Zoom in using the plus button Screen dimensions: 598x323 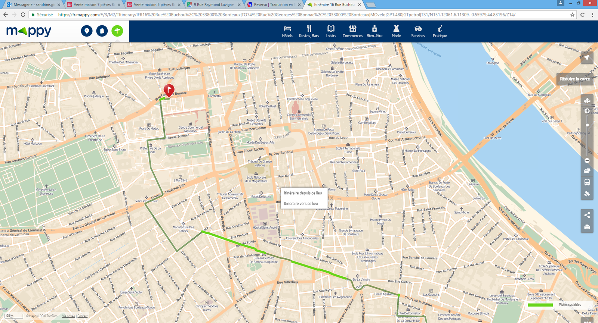coord(587,111)
